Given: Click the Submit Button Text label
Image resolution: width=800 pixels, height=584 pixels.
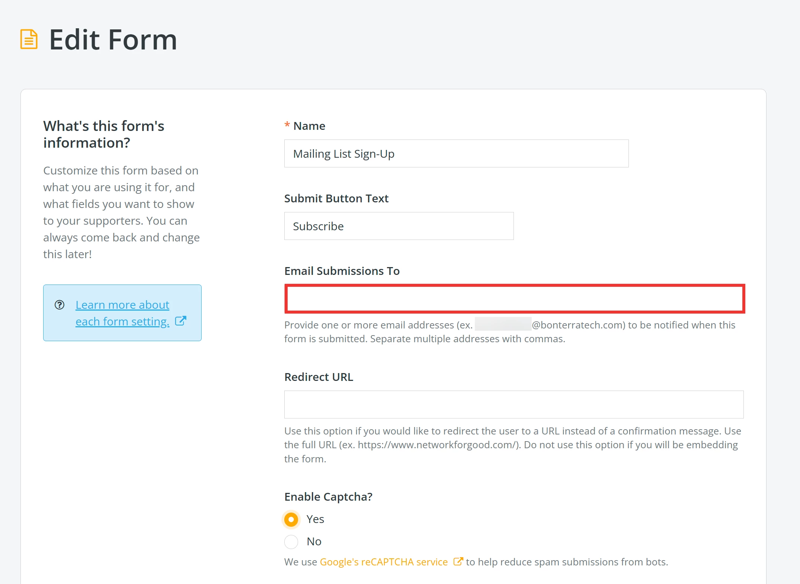Looking at the screenshot, I should click(336, 199).
